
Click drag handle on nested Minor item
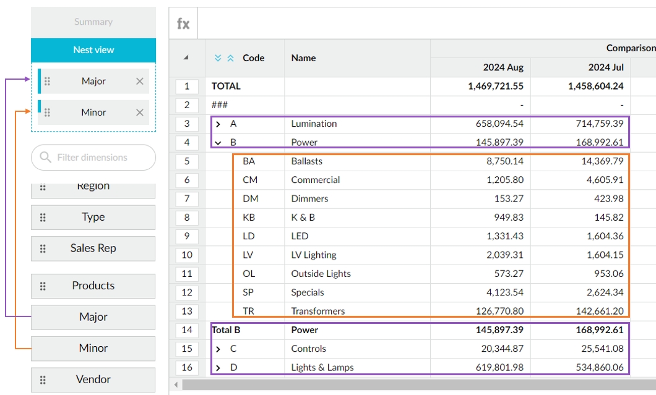click(x=48, y=113)
